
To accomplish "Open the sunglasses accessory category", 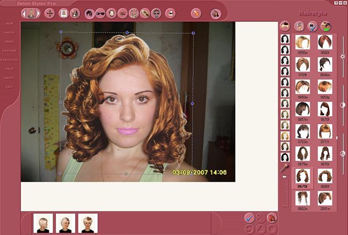I will (x=100, y=13).
